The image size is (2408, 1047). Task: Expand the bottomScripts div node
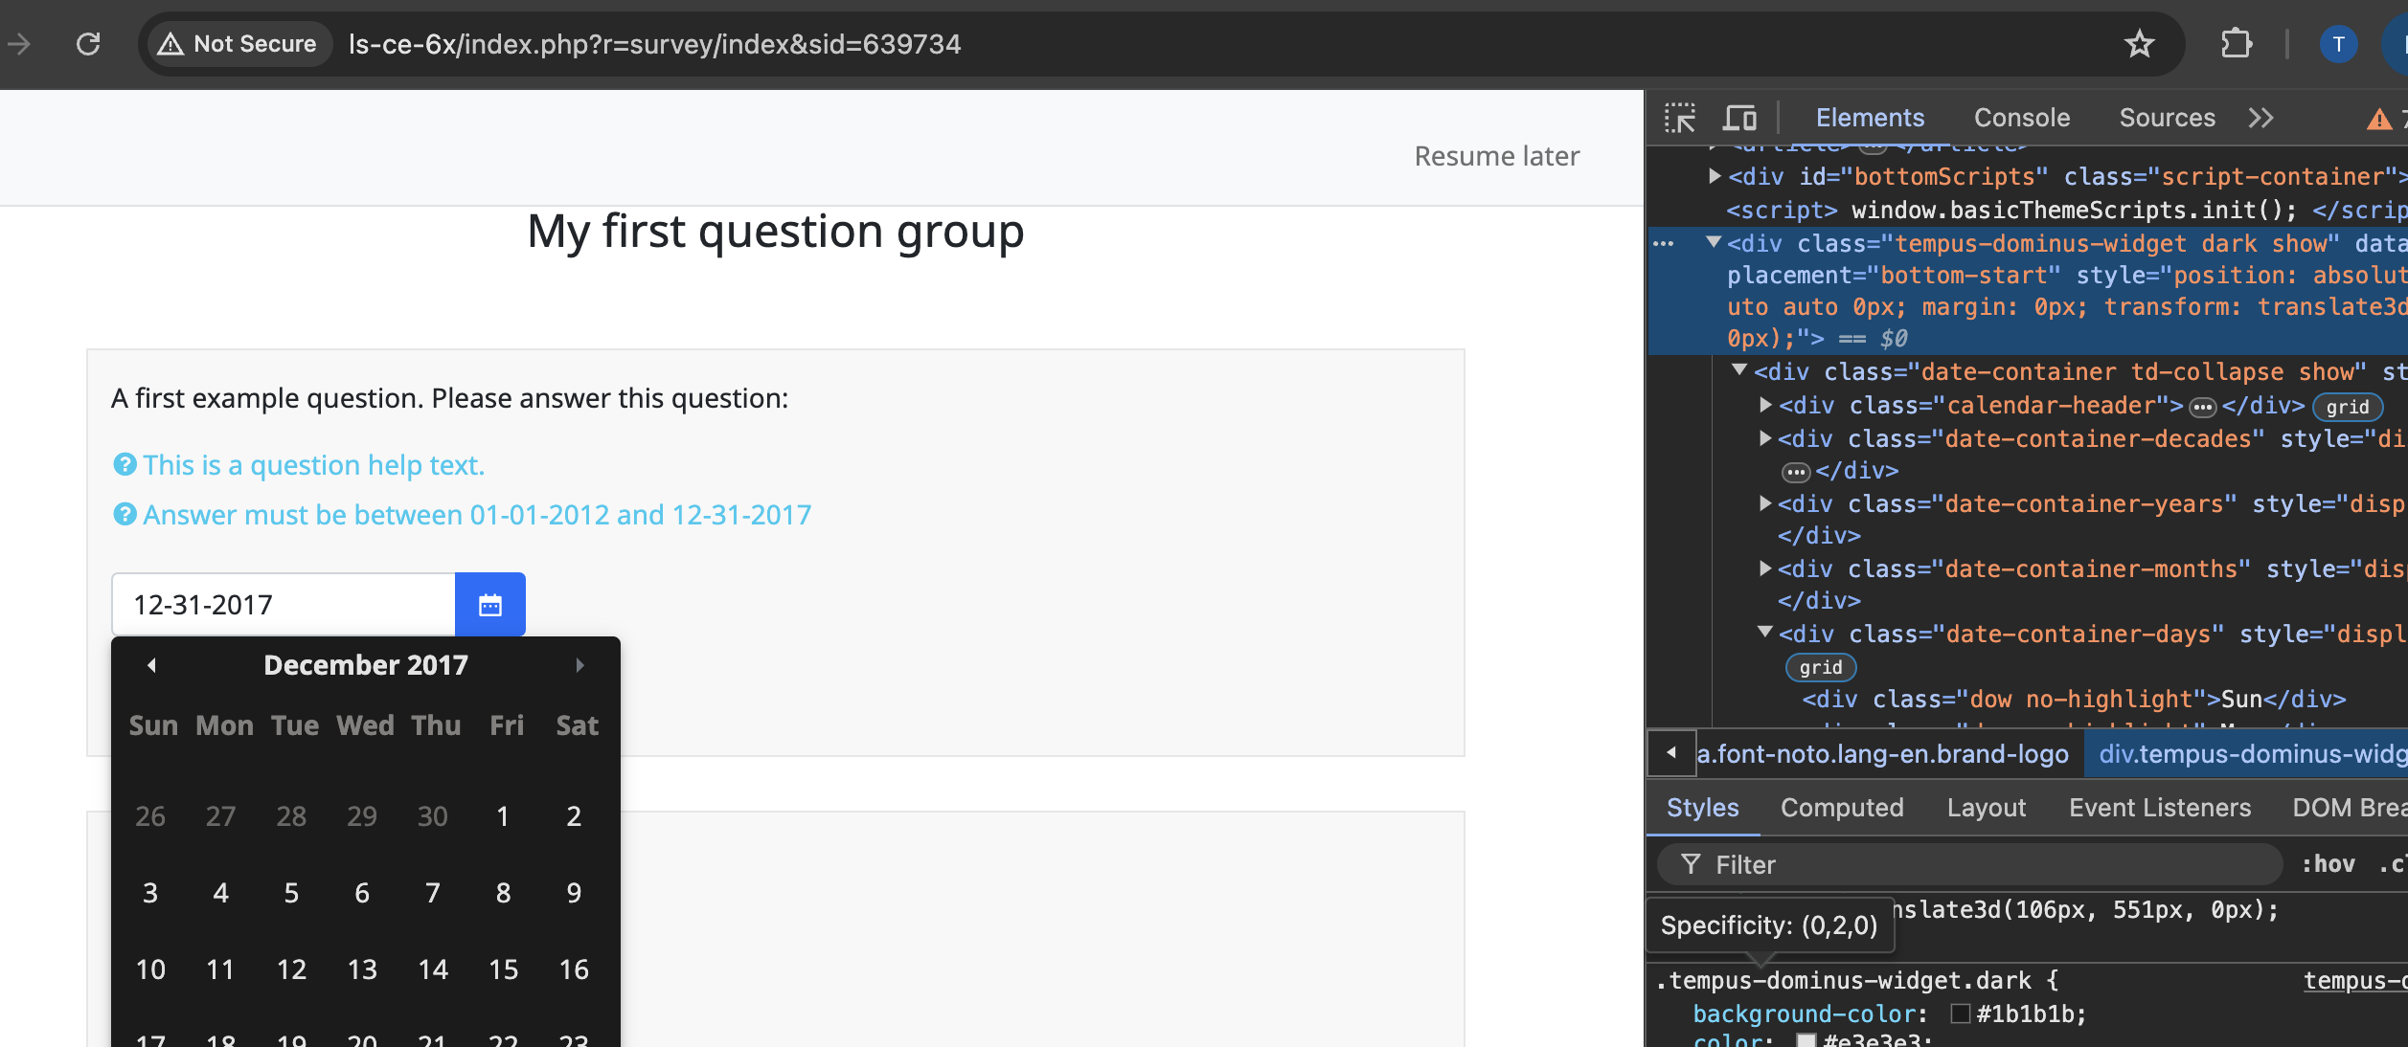[x=1715, y=176]
